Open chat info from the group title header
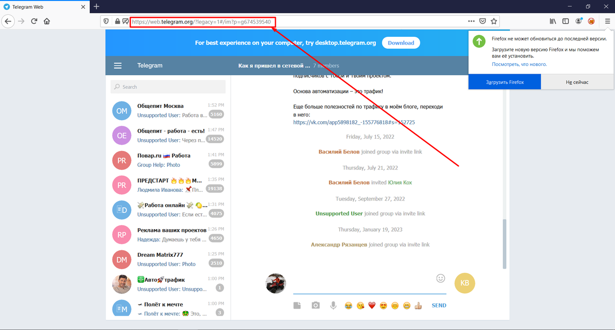The image size is (615, 330). pyautogui.click(x=289, y=65)
